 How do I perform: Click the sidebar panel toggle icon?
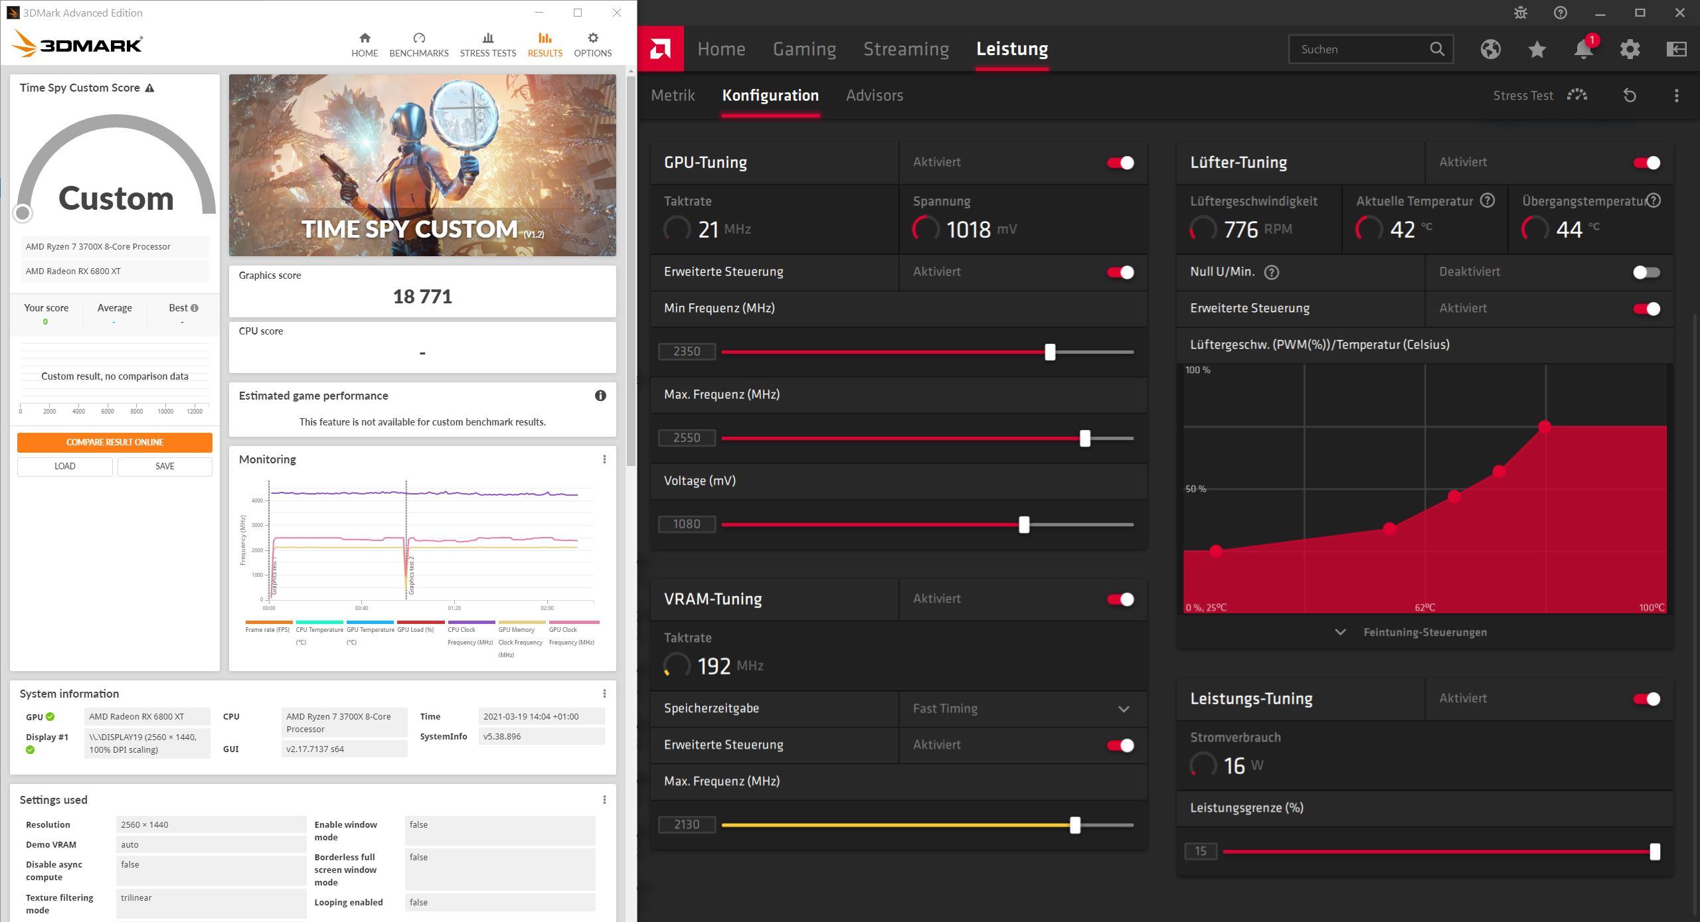click(1676, 49)
